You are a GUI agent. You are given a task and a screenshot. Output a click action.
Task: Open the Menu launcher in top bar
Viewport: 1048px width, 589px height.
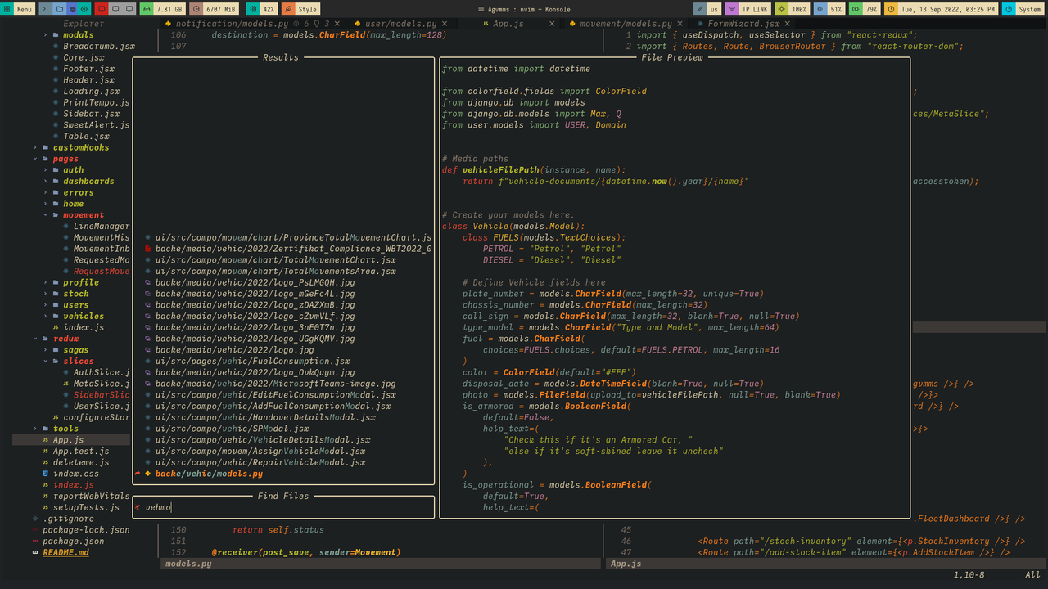[x=18, y=9]
